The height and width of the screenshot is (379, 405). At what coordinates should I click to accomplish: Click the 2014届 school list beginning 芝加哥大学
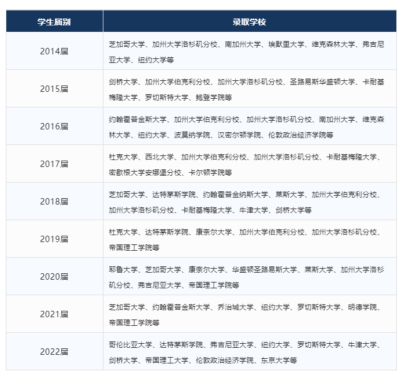[247, 52]
